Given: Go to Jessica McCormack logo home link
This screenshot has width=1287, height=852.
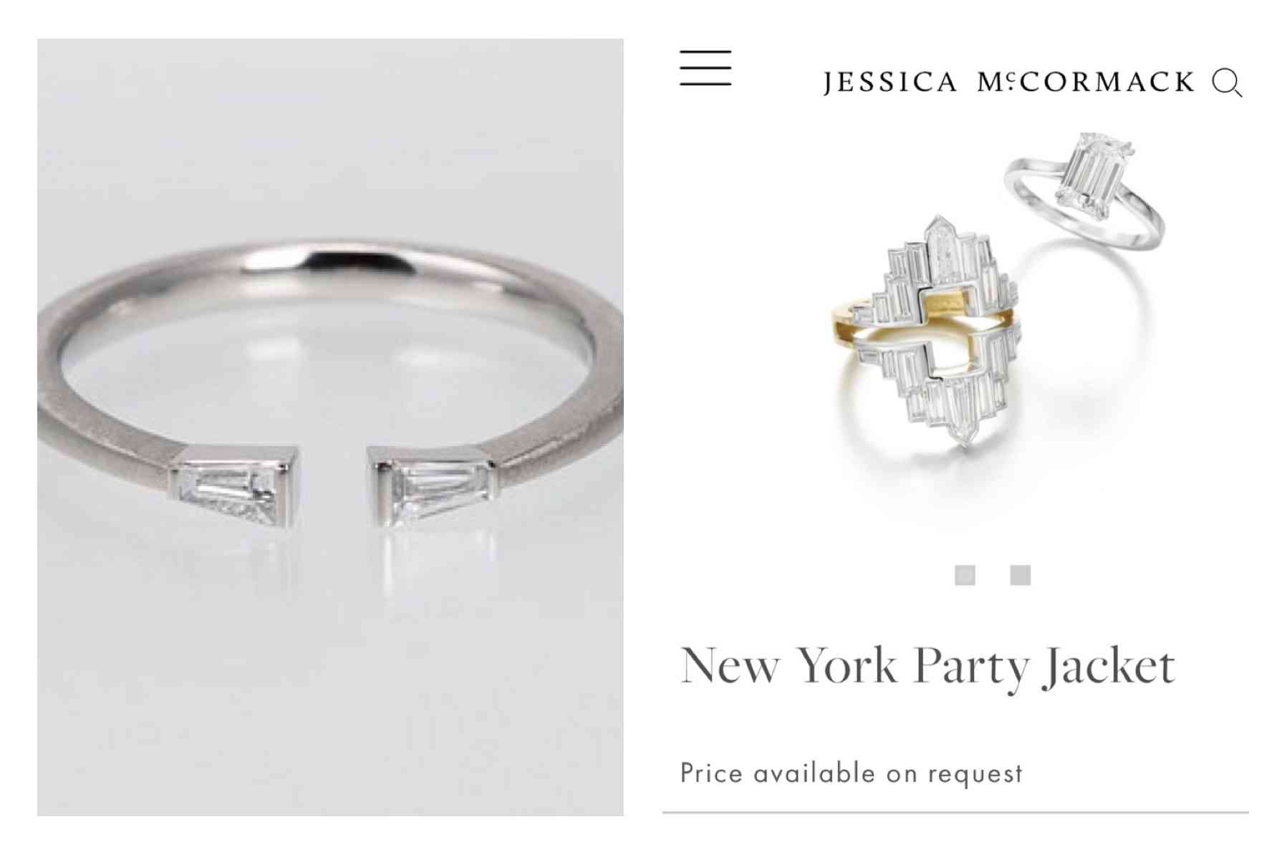Looking at the screenshot, I should click(x=1009, y=82).
